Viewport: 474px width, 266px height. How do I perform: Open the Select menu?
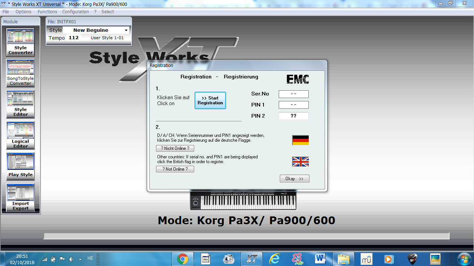108,11
